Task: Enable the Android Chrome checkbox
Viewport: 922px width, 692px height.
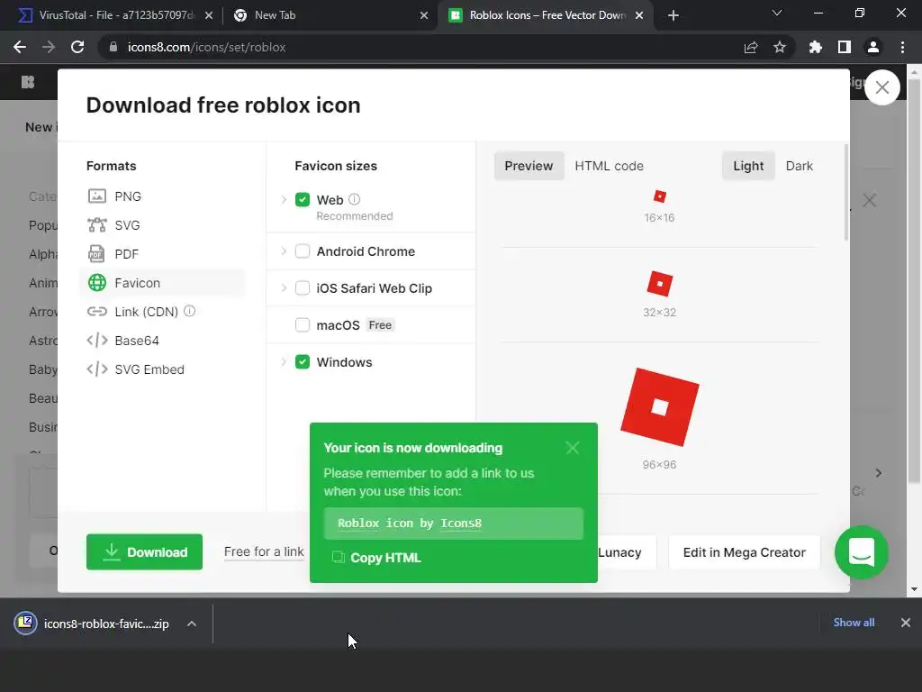Action: coord(303,251)
